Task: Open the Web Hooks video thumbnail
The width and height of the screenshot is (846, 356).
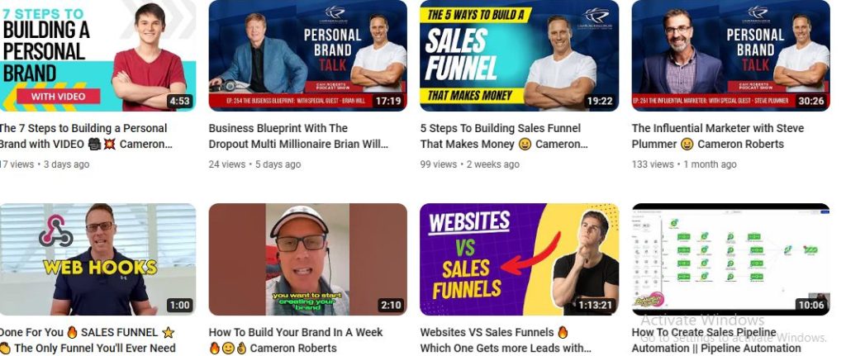Action: (x=97, y=259)
